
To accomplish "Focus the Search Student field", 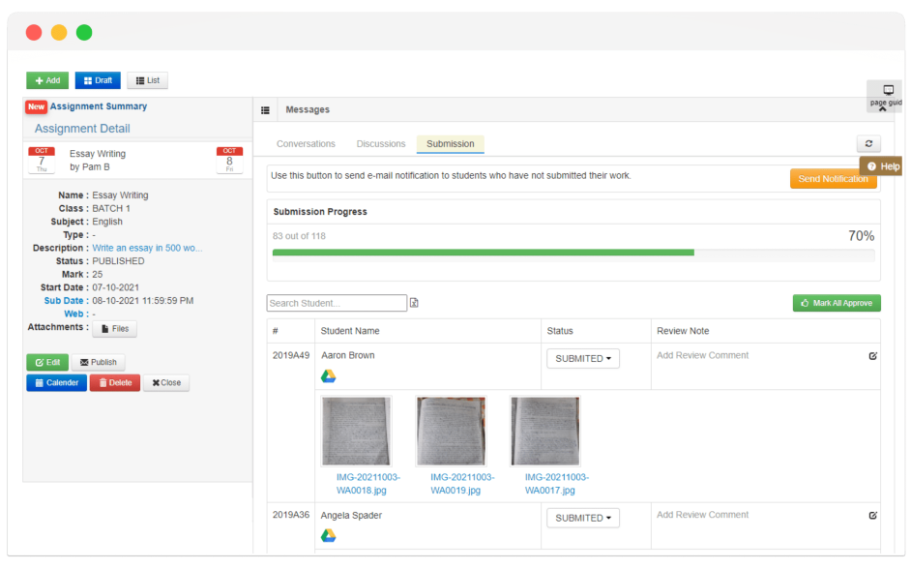I will click(337, 303).
